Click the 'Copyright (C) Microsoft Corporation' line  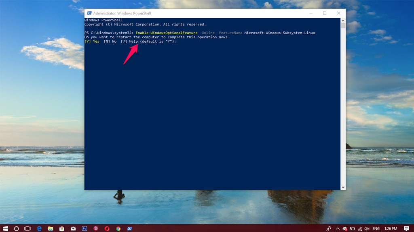145,25
